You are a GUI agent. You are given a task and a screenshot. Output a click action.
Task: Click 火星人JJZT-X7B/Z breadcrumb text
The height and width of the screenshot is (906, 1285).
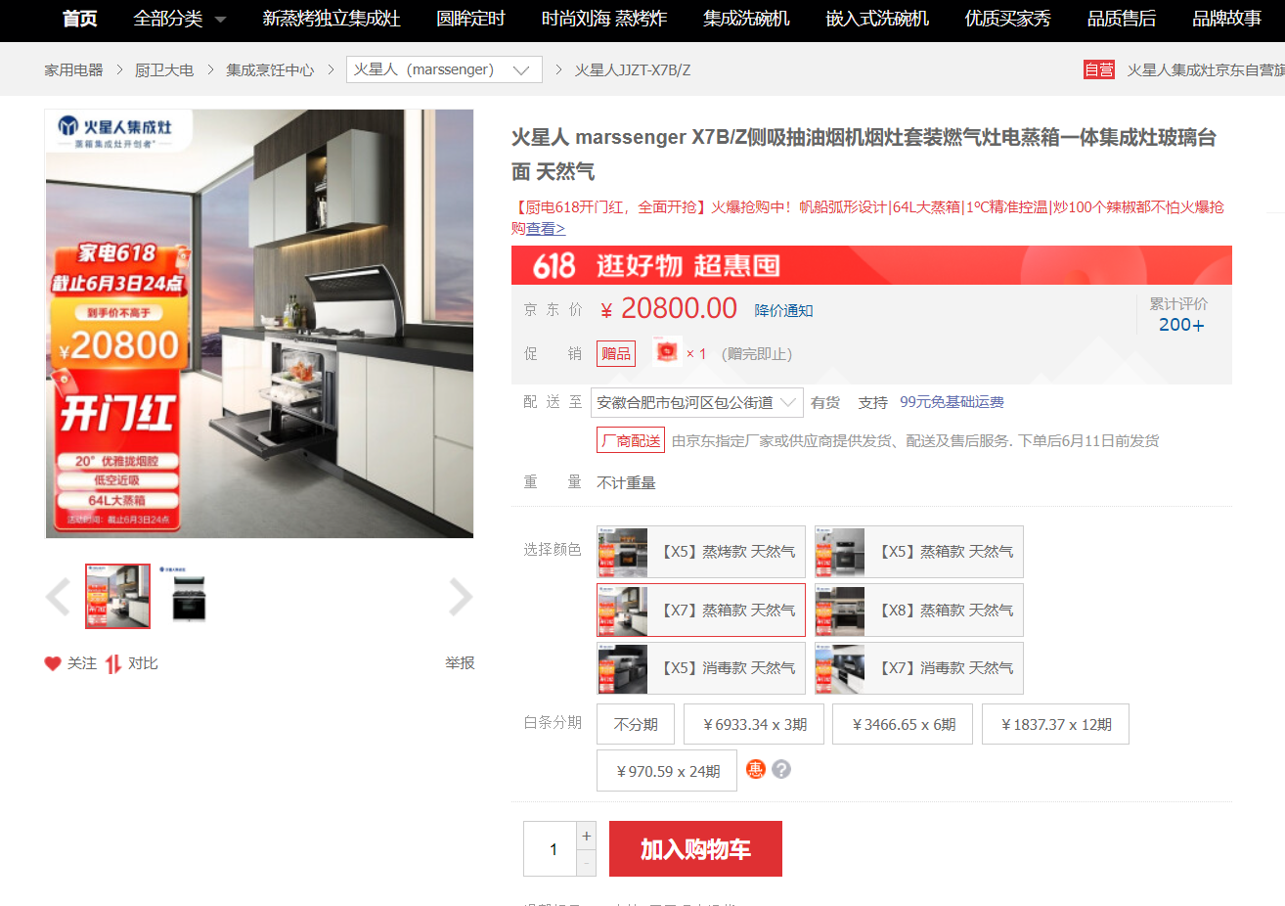click(633, 69)
